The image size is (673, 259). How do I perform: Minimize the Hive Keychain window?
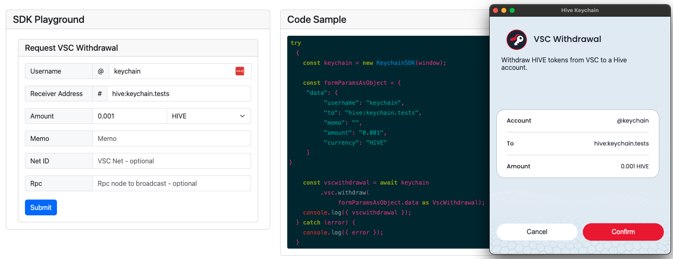504,10
